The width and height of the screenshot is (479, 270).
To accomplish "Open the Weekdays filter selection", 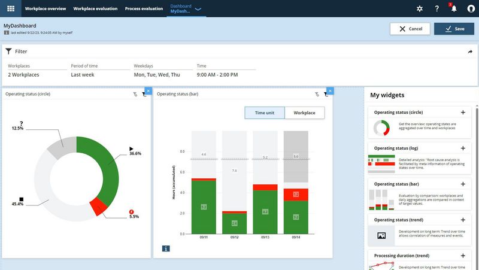I will tap(156, 75).
